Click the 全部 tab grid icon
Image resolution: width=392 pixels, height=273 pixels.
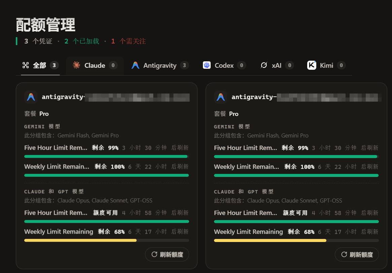(x=26, y=65)
